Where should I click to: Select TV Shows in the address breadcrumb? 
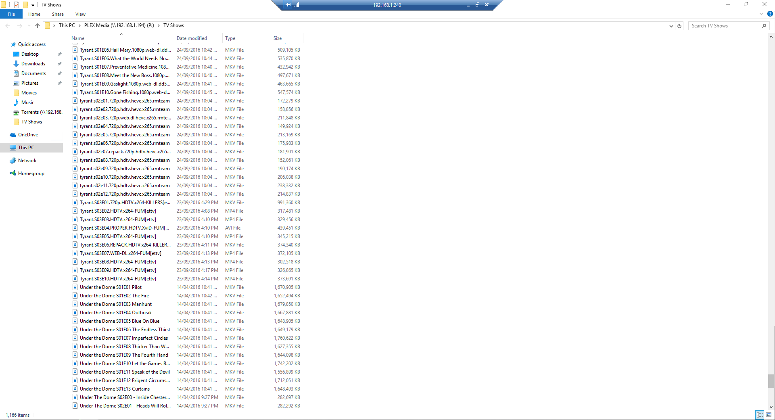173,25
